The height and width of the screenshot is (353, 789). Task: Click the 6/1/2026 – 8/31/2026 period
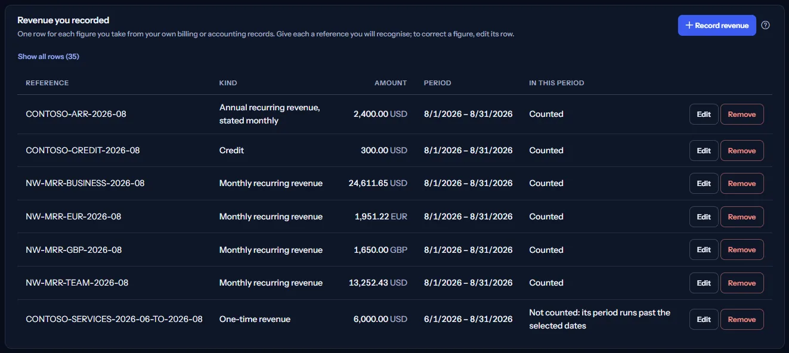point(468,319)
